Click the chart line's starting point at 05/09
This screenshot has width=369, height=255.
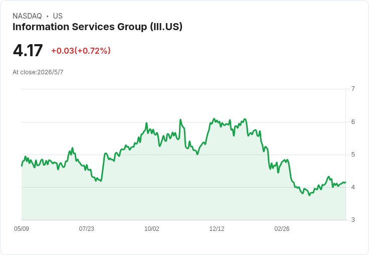point(22,166)
